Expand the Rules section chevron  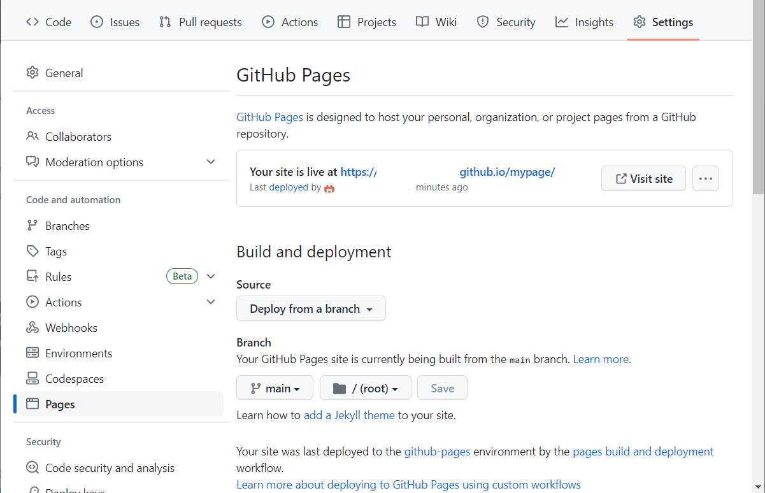click(x=211, y=276)
